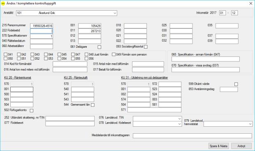
Task: Enable checkbox 042
Action: point(19,54)
